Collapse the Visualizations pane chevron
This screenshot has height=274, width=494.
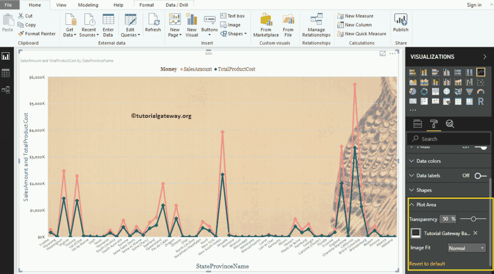(x=485, y=57)
